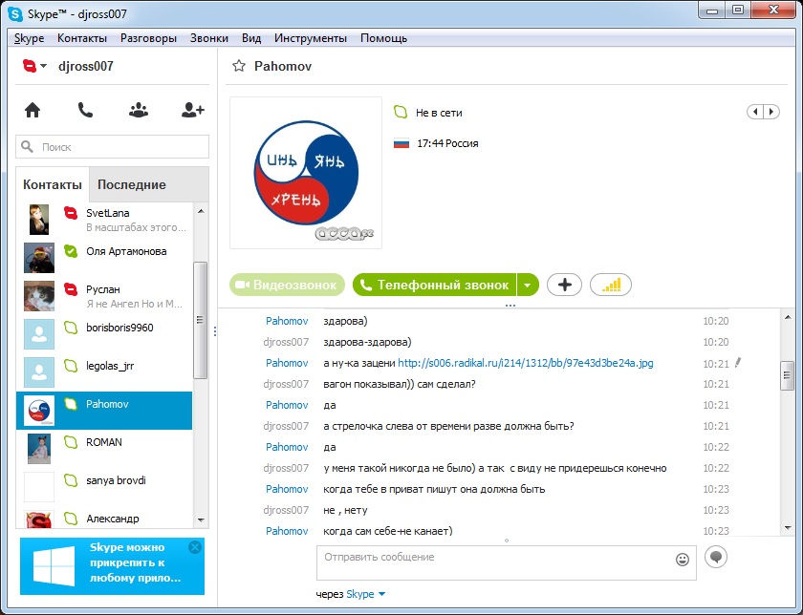Click the Russian flag icon
Screen dimensions: 803x615
pyautogui.click(x=401, y=143)
